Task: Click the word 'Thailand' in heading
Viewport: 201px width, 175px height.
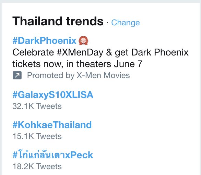Action: coord(37,21)
